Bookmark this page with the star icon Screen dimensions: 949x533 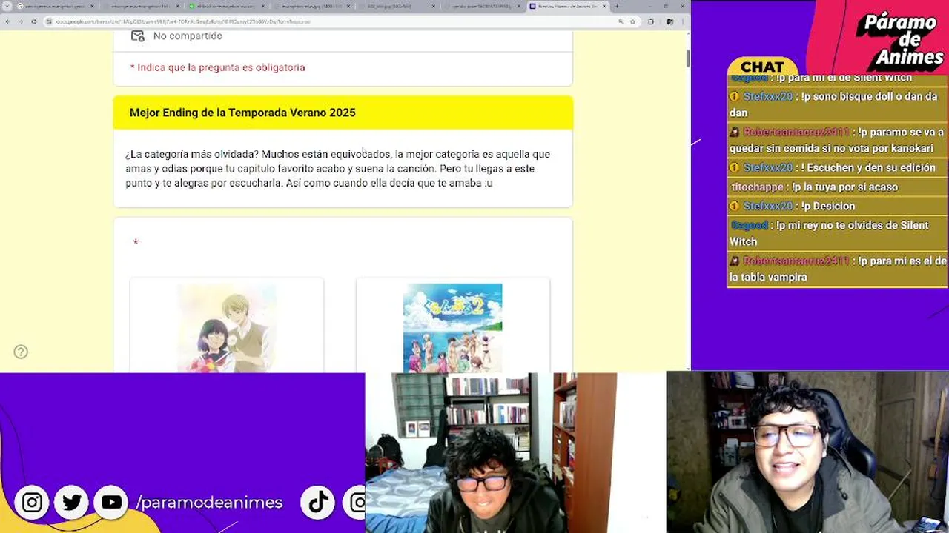[x=632, y=21]
